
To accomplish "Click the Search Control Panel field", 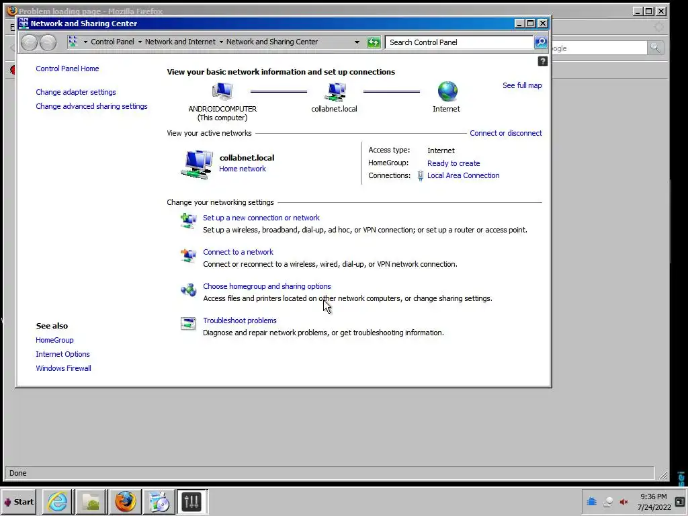I will (459, 42).
